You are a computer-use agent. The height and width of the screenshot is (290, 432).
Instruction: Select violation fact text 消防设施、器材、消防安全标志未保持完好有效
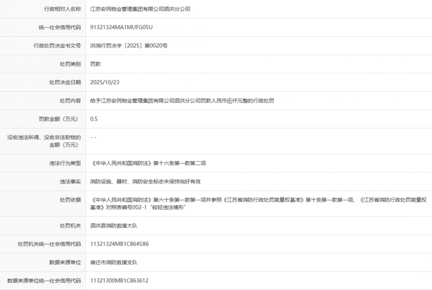pyautogui.click(x=145, y=181)
